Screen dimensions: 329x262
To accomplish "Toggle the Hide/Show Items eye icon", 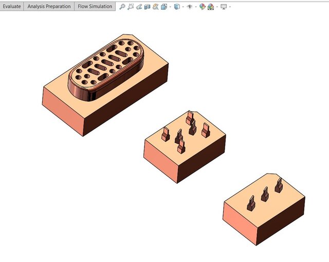I will (x=190, y=7).
